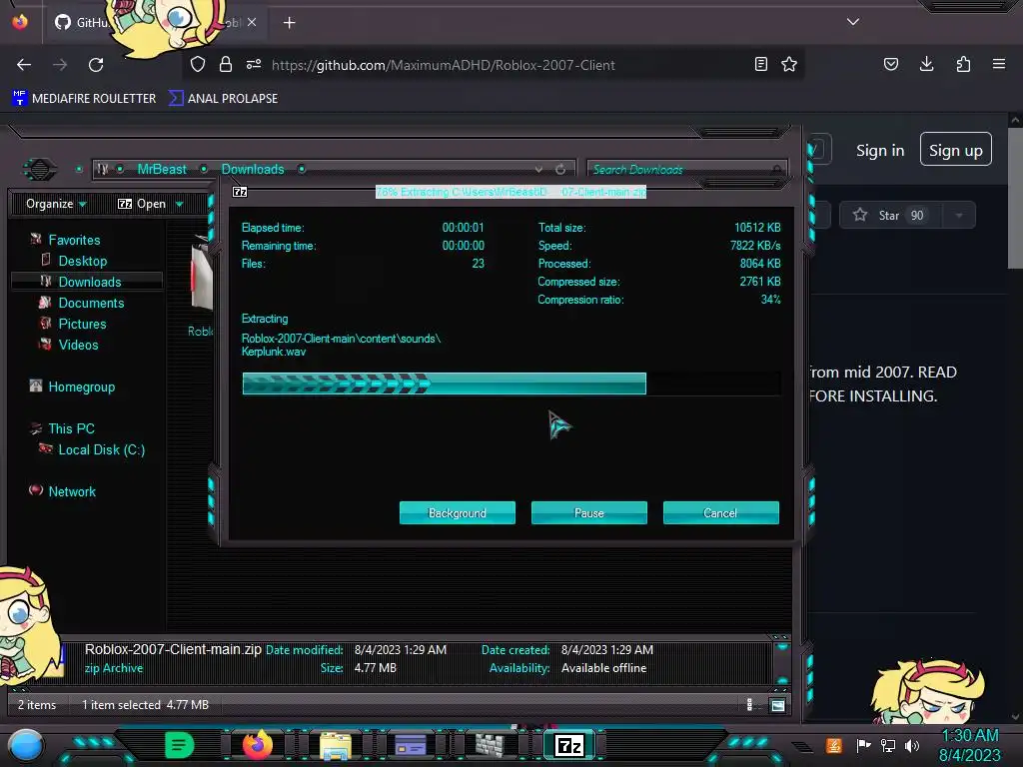
Task: Open a new Firefox tab
Action: coord(289,23)
